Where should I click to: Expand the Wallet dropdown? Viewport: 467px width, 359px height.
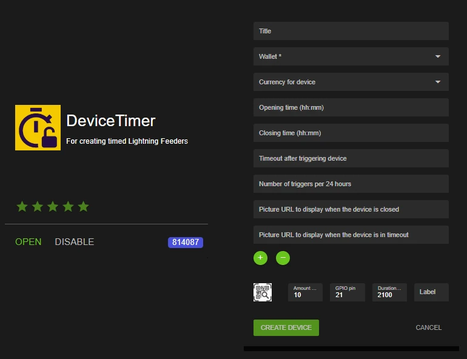pyautogui.click(x=351, y=56)
